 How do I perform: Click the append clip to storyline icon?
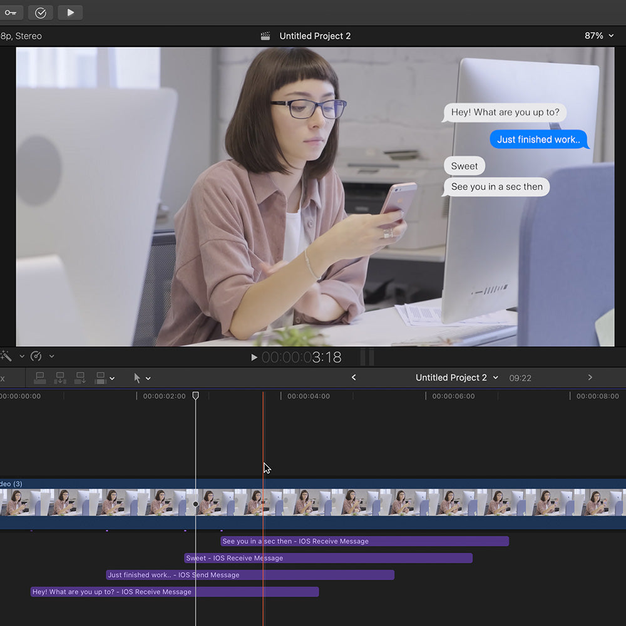click(80, 378)
